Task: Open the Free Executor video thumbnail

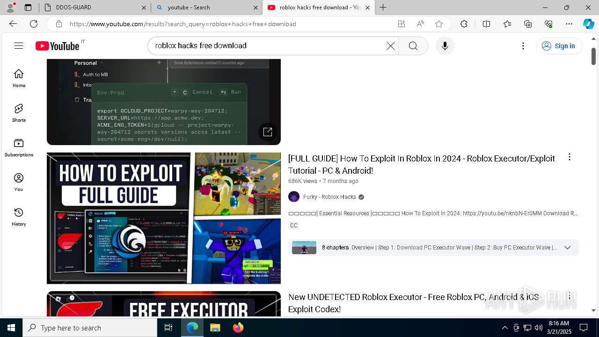Action: [164, 304]
